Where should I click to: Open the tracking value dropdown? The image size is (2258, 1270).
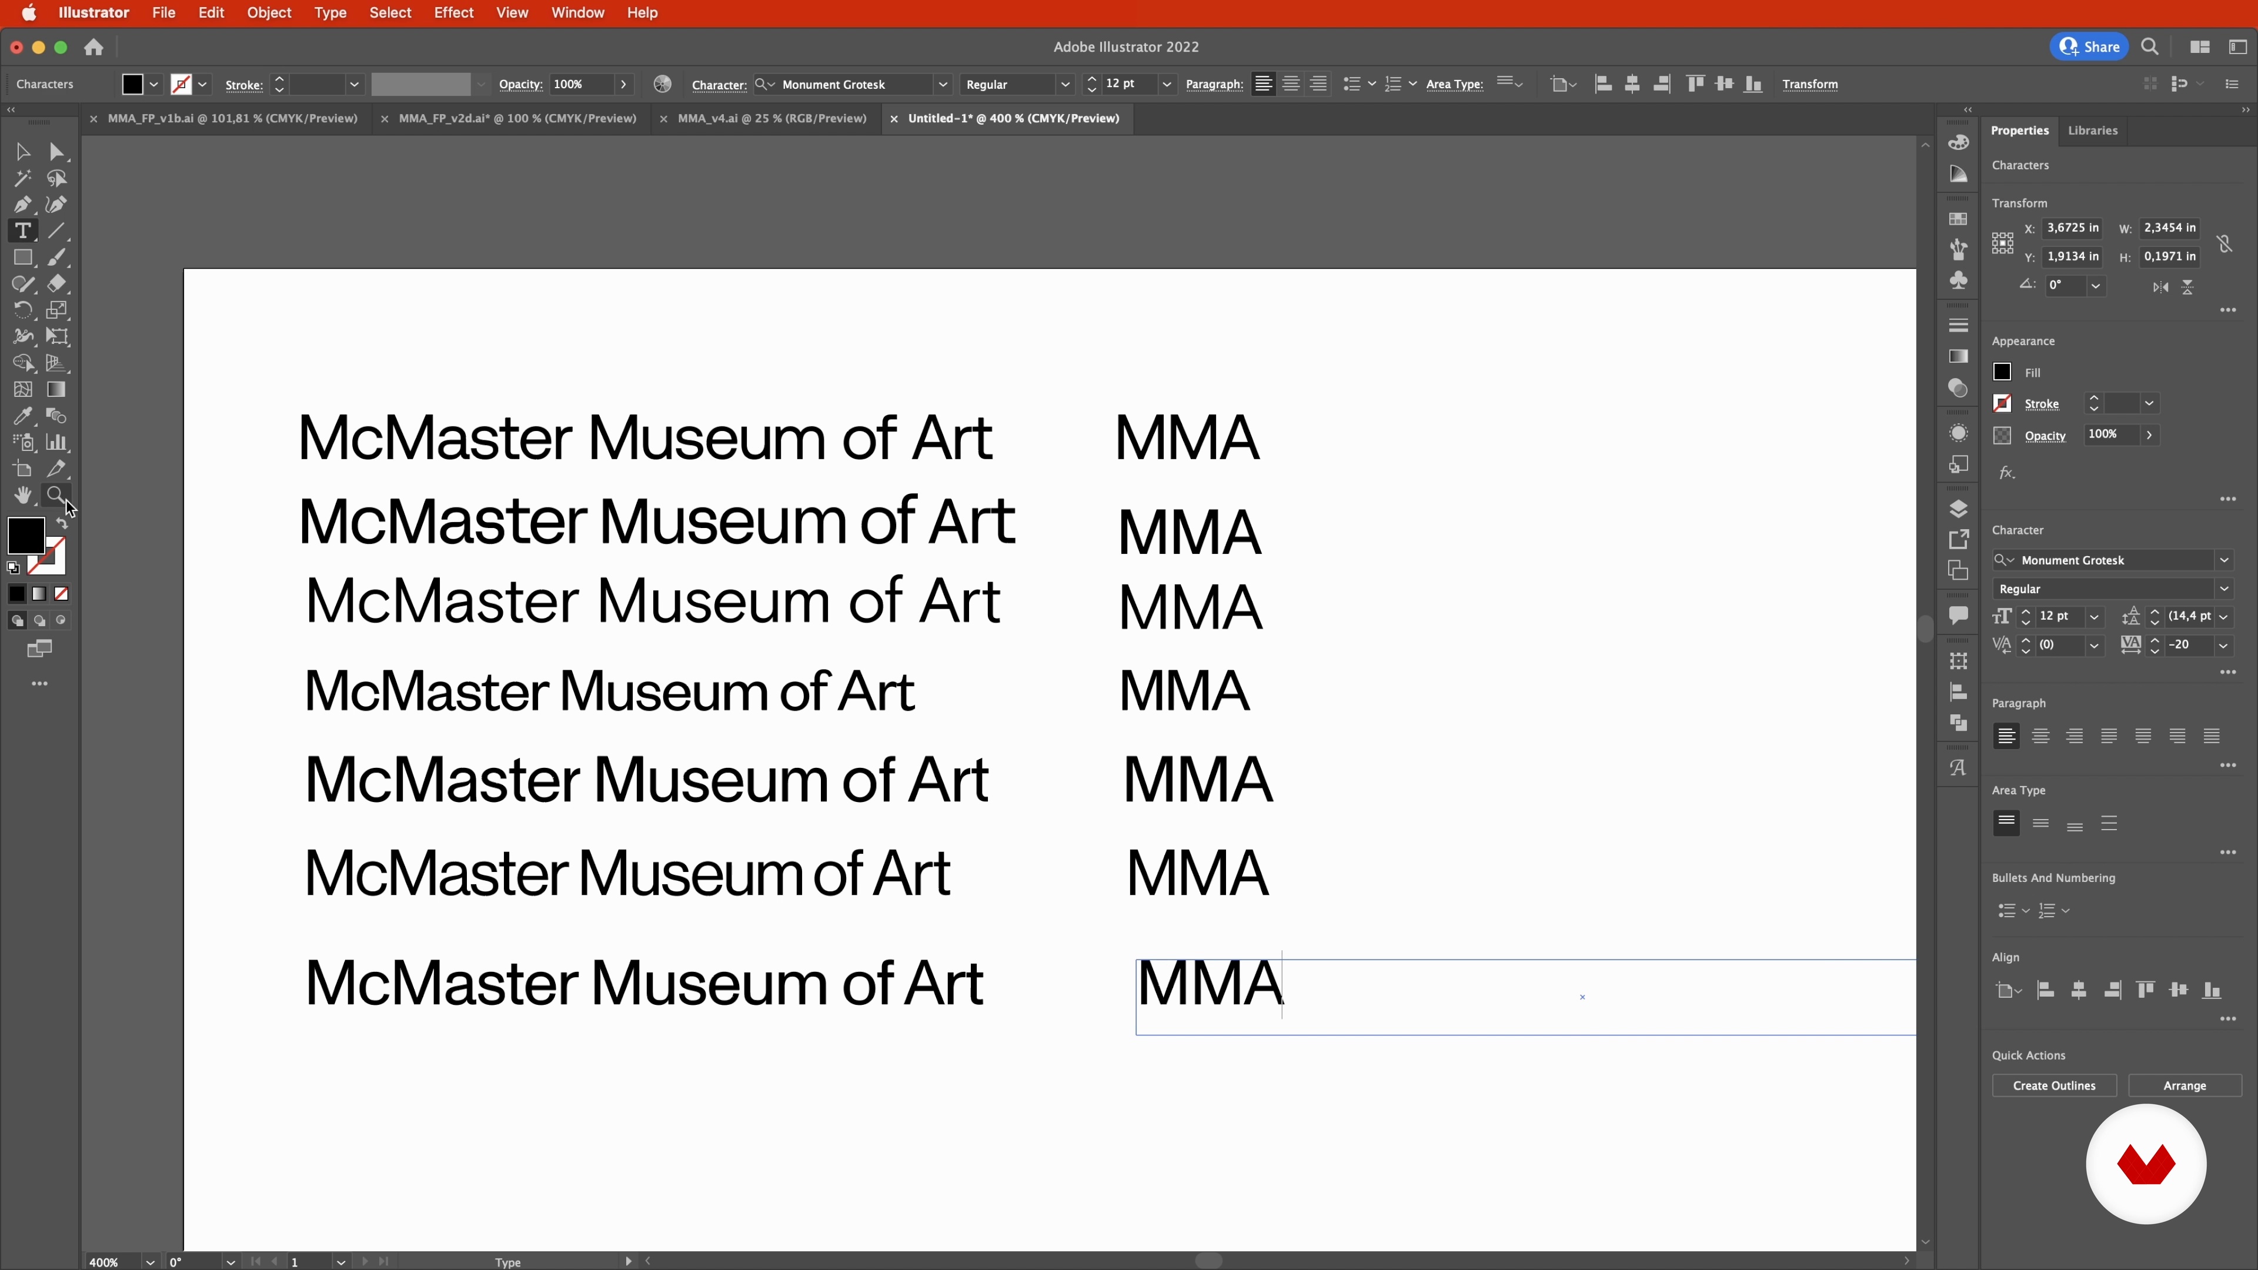point(2224,646)
